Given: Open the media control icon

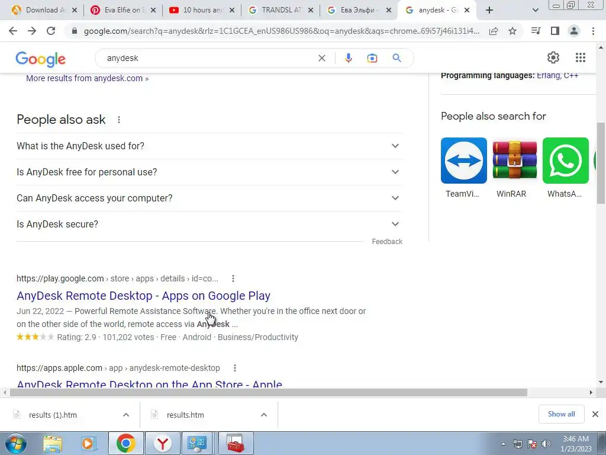Looking at the screenshot, I should tap(536, 31).
